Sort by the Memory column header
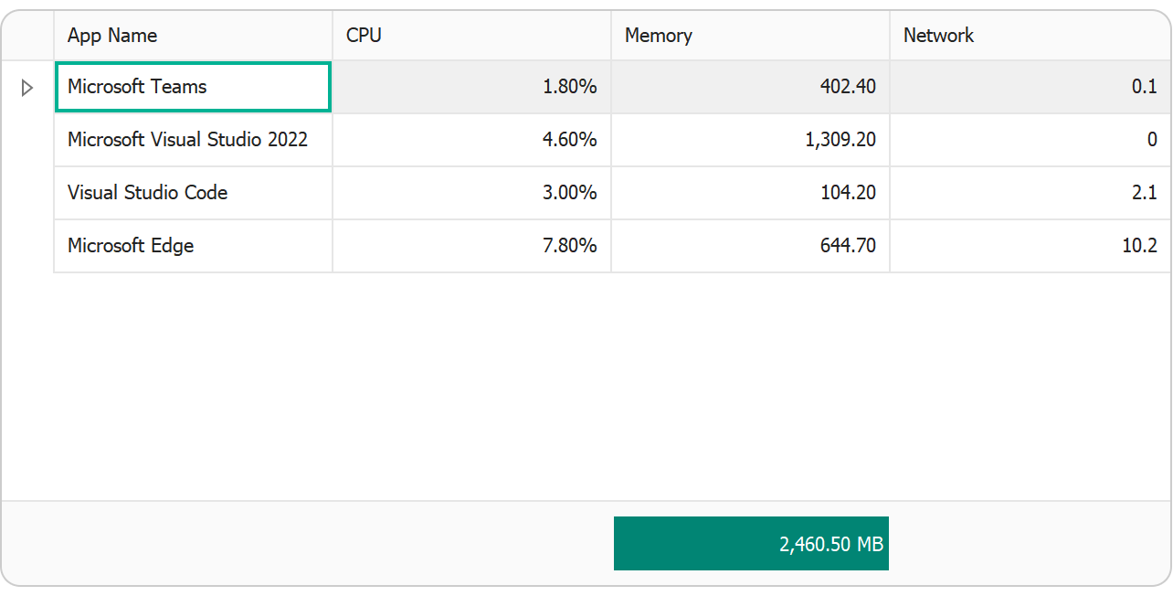Screen dimensions: 1173x596 [x=750, y=36]
